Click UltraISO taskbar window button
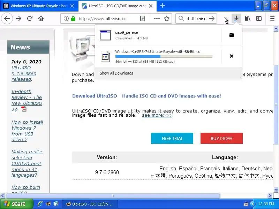The width and height of the screenshot is (279, 209). point(90,204)
